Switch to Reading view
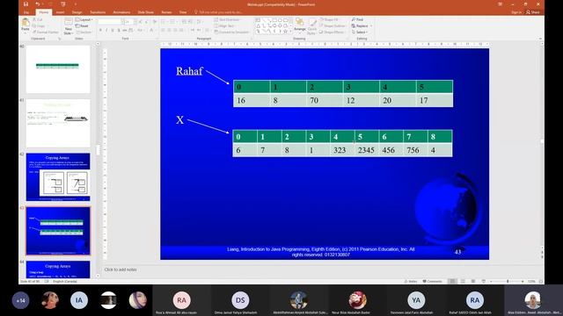The width and height of the screenshot is (563, 316). coord(473,281)
